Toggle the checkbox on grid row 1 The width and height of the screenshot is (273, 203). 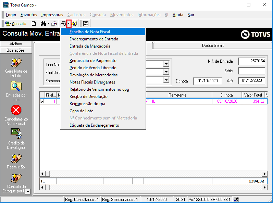coord(42,101)
